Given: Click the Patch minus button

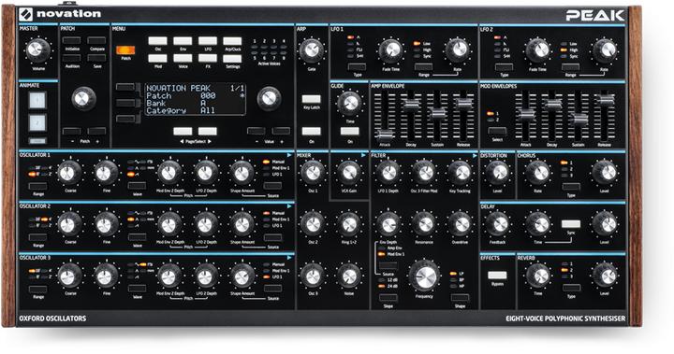Looking at the screenshot, I should 72,132.
